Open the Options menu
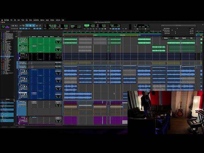This screenshot has height=153, width=204. click(42, 20)
